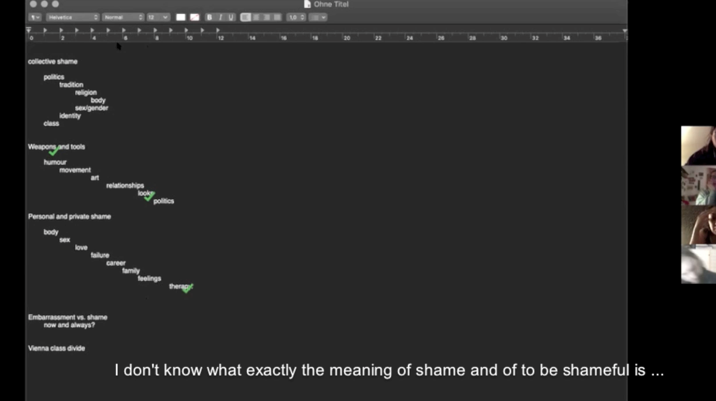Click the 'collective shame' heading text
This screenshot has height=401, width=716.
[x=53, y=61]
